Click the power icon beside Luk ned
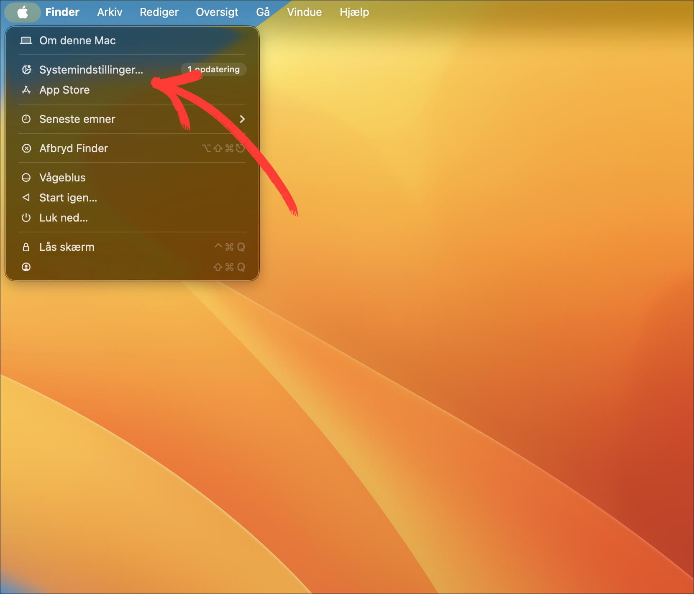The width and height of the screenshot is (694, 594). coord(26,217)
